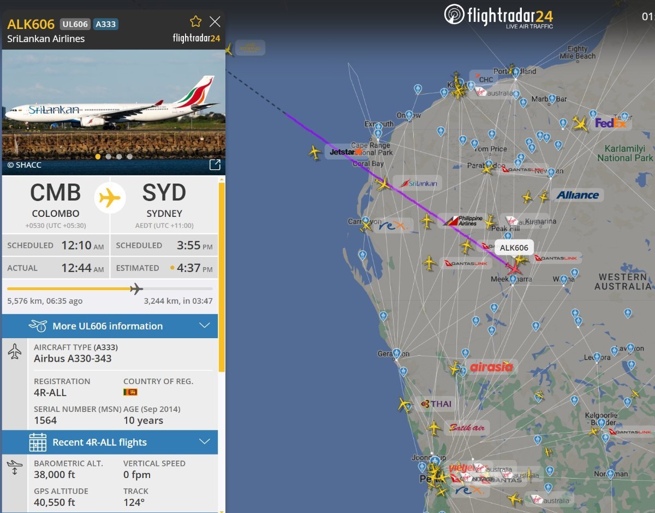Select the Batik Air aircraft icon
Viewport: 655px width, 513px height.
click(434, 428)
